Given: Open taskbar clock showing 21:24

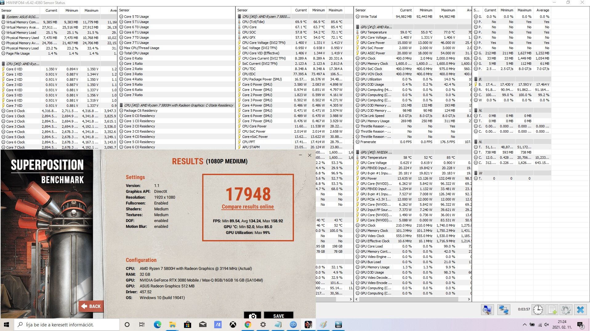Looking at the screenshot, I should (562, 325).
